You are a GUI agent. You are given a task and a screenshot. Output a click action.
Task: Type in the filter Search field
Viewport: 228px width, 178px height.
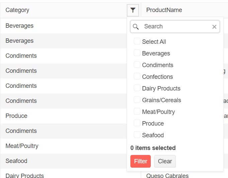click(176, 27)
